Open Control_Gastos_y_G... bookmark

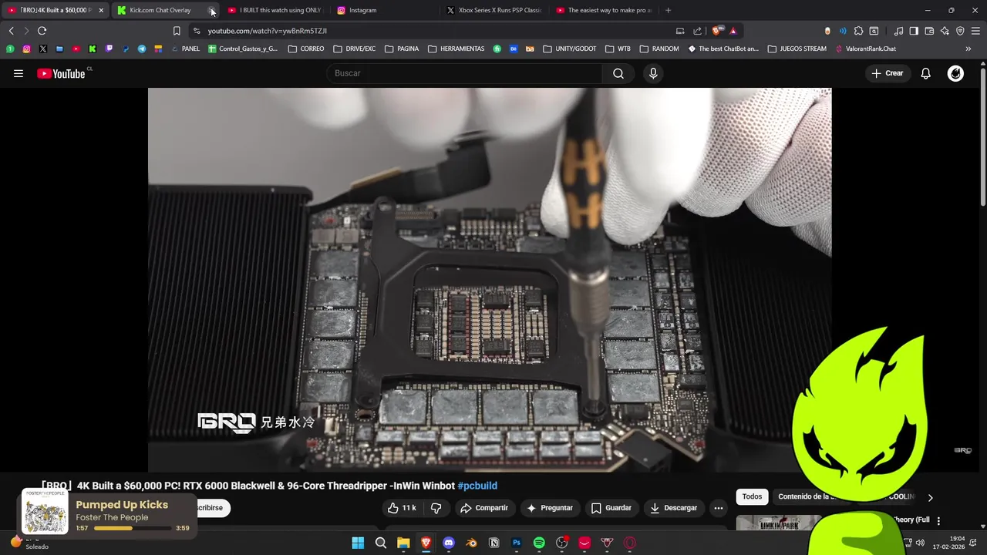click(243, 49)
